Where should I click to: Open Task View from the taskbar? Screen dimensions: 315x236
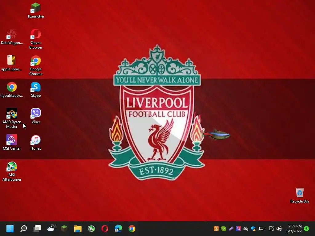(37, 229)
